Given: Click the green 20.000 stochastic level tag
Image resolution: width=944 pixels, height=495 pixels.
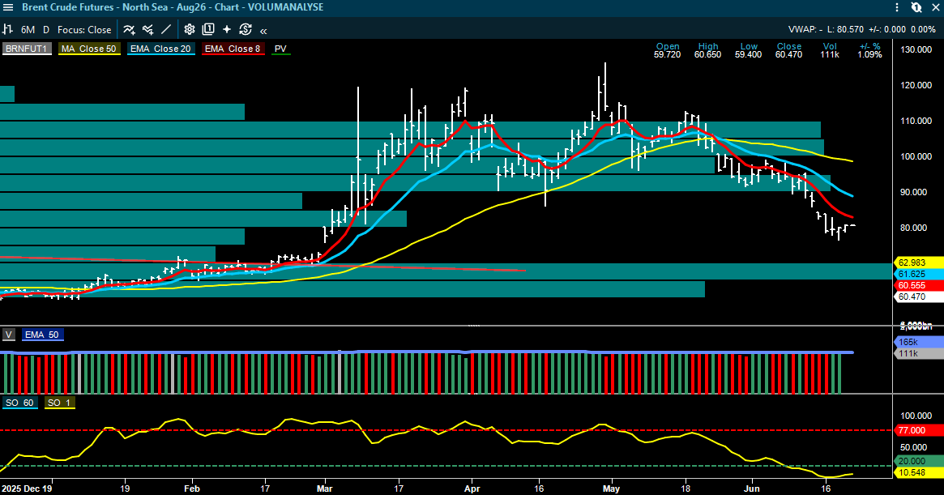Looking at the screenshot, I should 920,461.
